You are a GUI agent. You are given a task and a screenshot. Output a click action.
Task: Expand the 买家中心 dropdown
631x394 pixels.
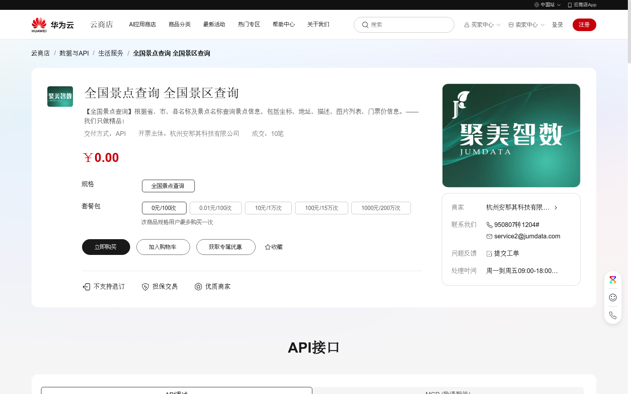[482, 25]
